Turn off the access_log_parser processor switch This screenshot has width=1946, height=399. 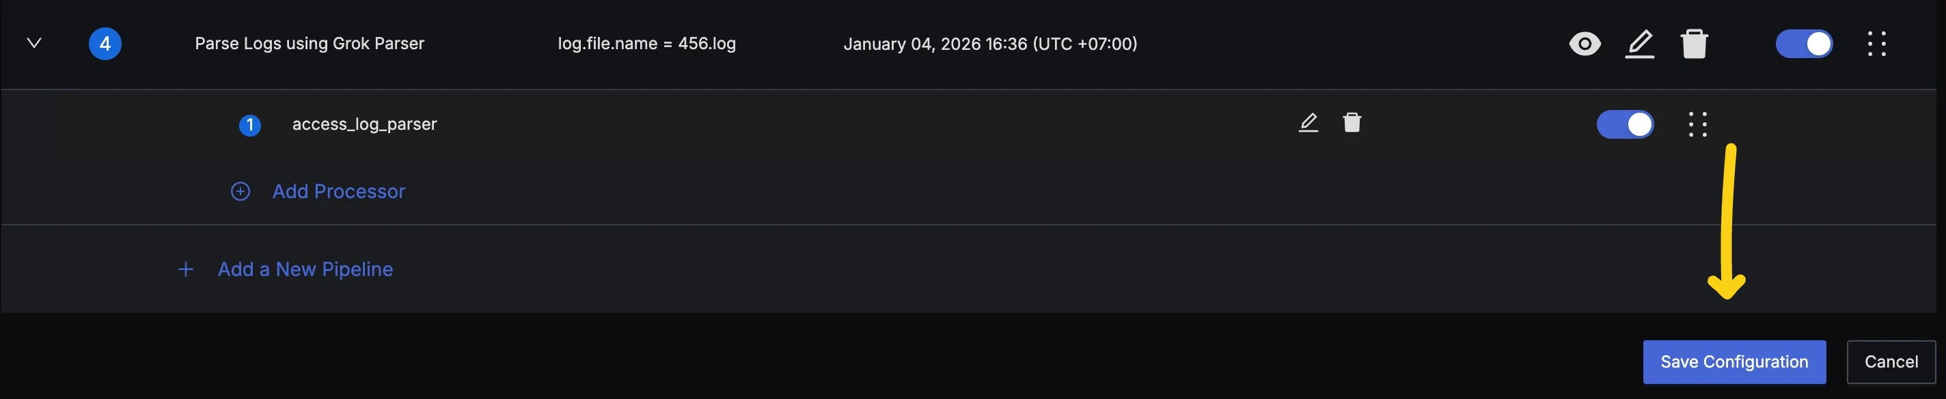point(1624,124)
